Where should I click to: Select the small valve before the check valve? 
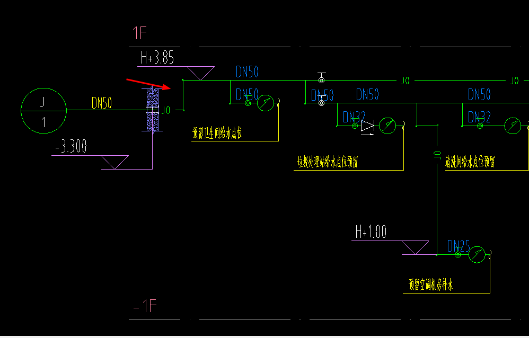point(355,126)
